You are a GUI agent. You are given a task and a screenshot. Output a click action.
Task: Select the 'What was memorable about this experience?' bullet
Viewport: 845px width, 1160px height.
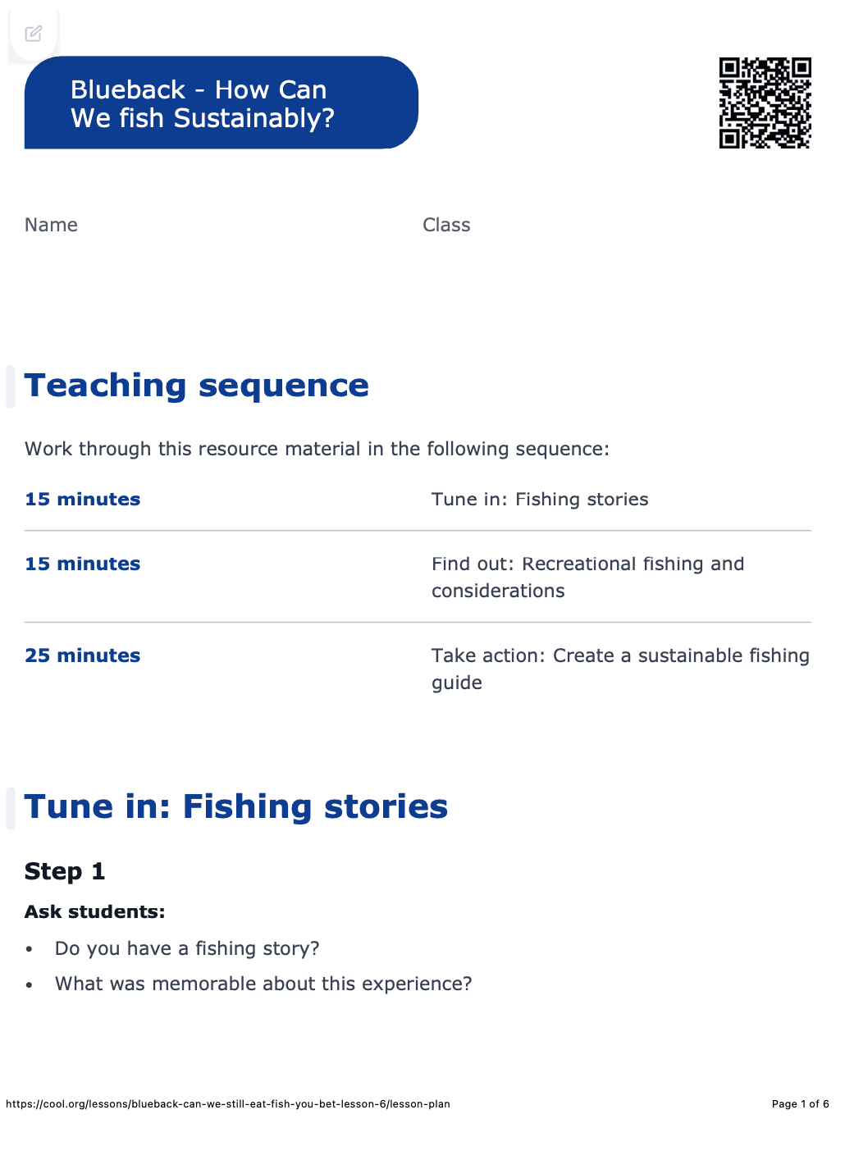[x=263, y=984]
